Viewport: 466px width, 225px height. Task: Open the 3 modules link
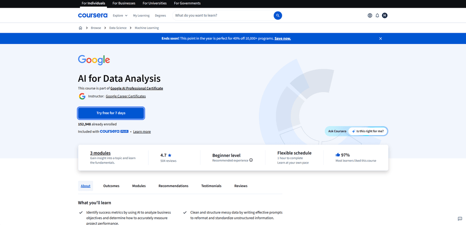[x=101, y=153]
